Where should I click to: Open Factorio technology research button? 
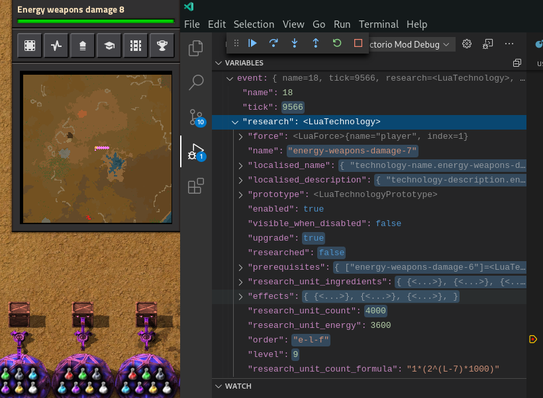click(109, 46)
